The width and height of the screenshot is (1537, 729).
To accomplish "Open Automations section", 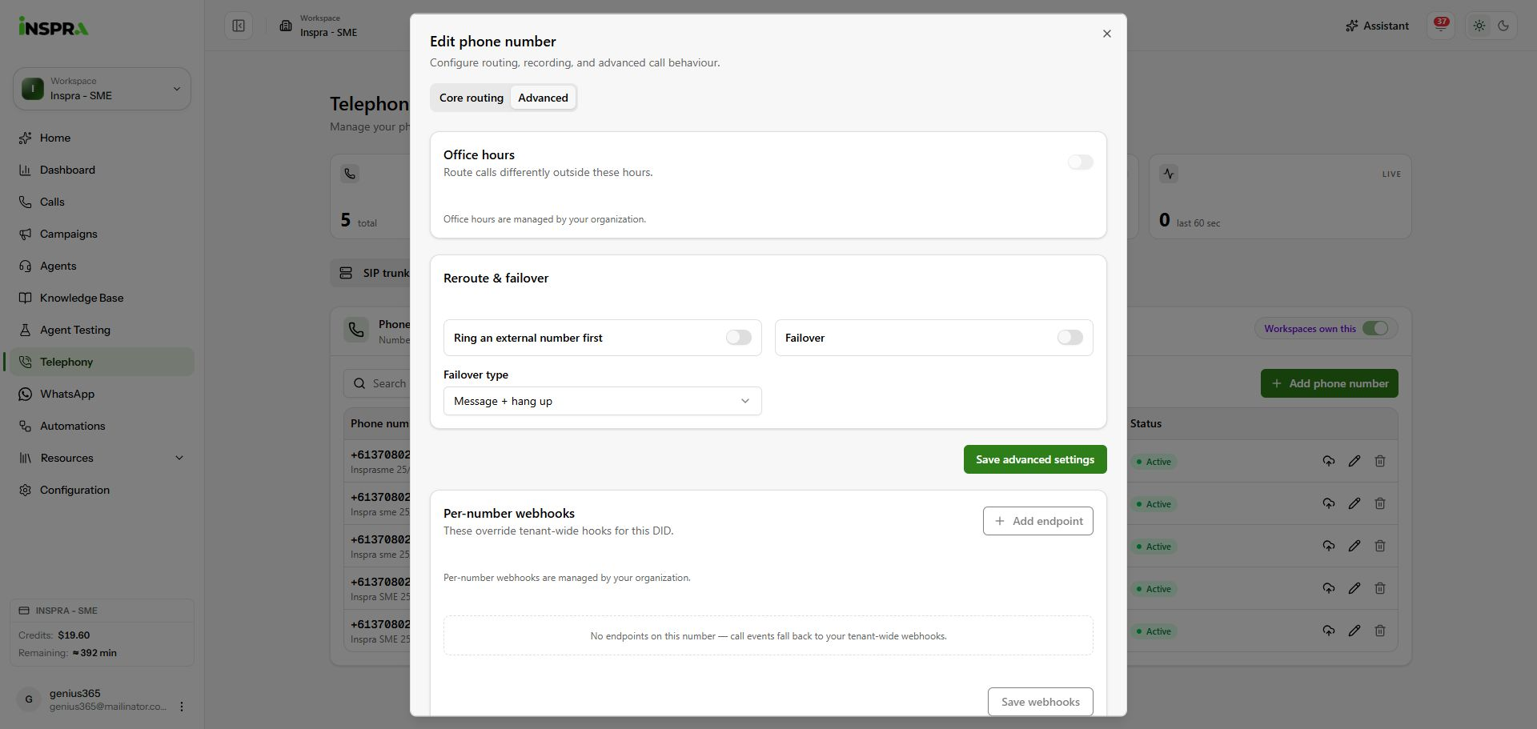I will [x=102, y=426].
